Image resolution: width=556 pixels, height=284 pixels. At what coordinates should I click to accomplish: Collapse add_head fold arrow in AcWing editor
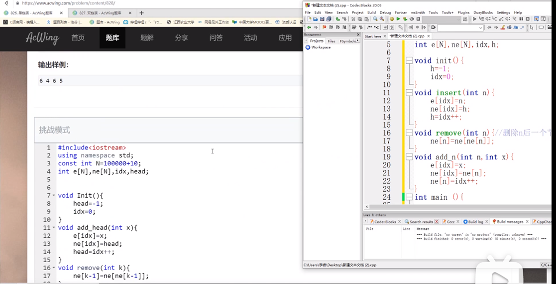pyautogui.click(x=54, y=227)
